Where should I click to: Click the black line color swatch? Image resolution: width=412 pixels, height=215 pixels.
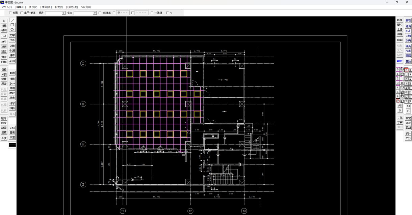coord(12,145)
